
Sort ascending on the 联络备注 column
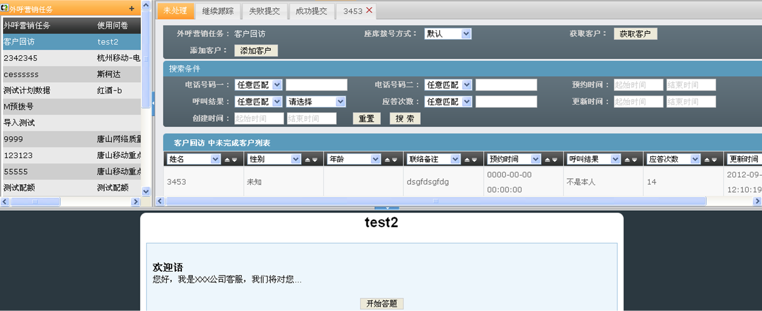[467, 159]
